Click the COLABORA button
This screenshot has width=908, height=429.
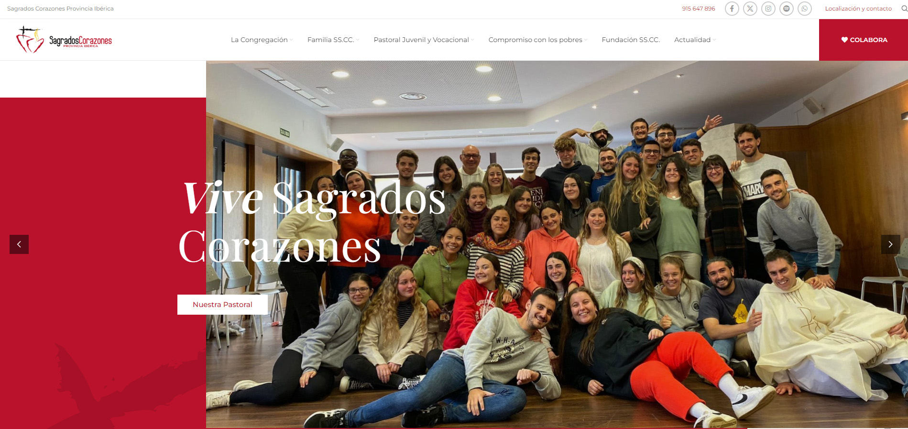864,40
